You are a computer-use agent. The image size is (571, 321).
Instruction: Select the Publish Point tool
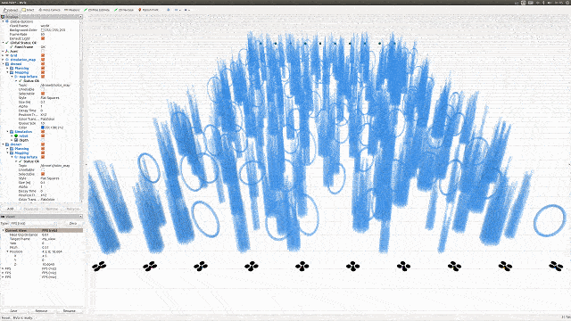149,10
